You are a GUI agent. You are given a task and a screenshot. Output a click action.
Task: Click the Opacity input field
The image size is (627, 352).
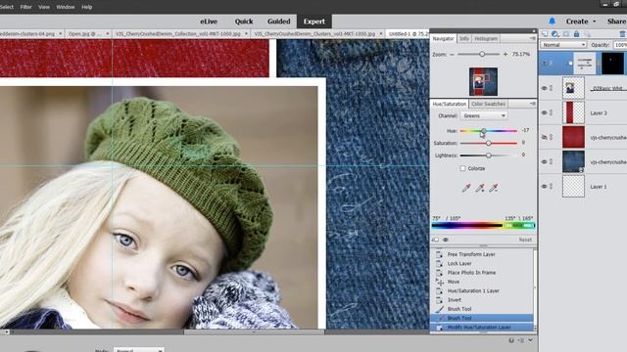coord(620,45)
